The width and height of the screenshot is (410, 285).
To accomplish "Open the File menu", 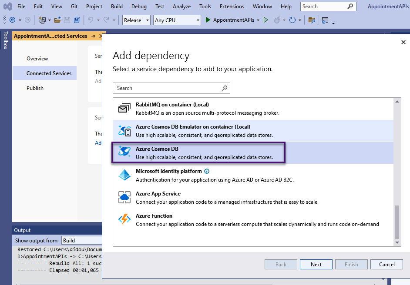I will point(21,6).
